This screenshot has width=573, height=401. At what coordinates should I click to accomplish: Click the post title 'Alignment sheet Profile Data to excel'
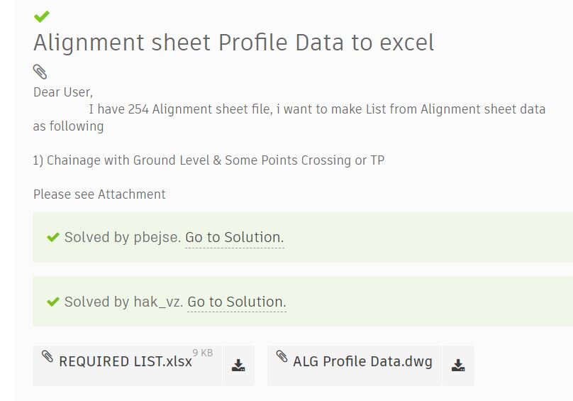coord(233,43)
